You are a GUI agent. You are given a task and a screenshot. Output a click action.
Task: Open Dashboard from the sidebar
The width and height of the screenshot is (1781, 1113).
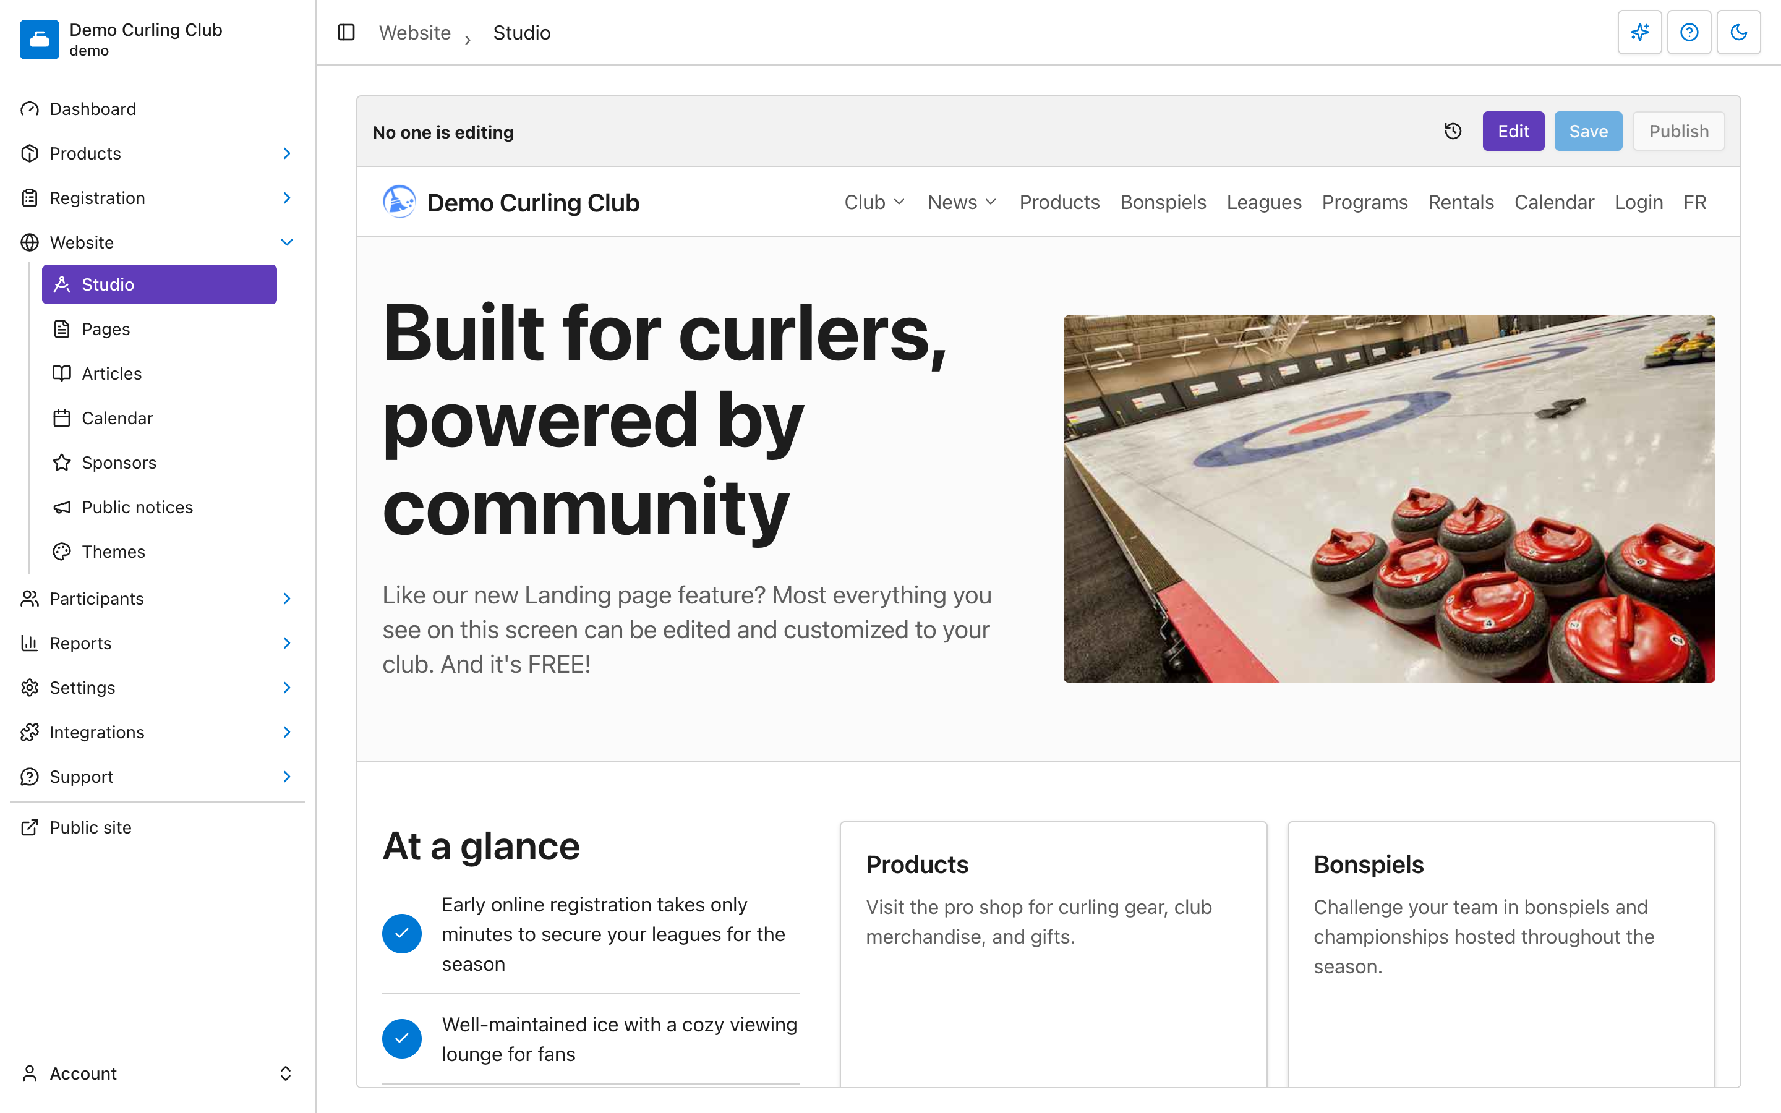[158, 109]
